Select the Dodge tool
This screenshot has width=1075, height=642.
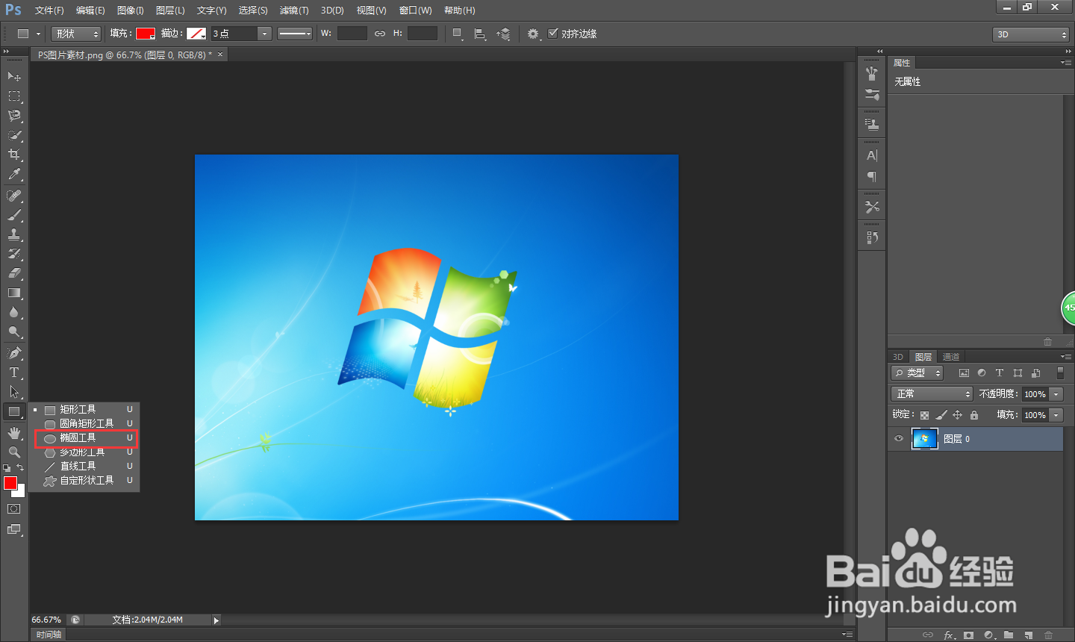pos(14,332)
